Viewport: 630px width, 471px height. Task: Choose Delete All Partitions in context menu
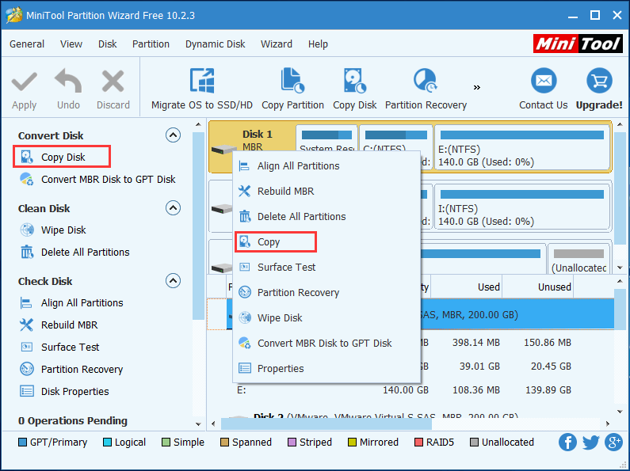tap(326, 216)
